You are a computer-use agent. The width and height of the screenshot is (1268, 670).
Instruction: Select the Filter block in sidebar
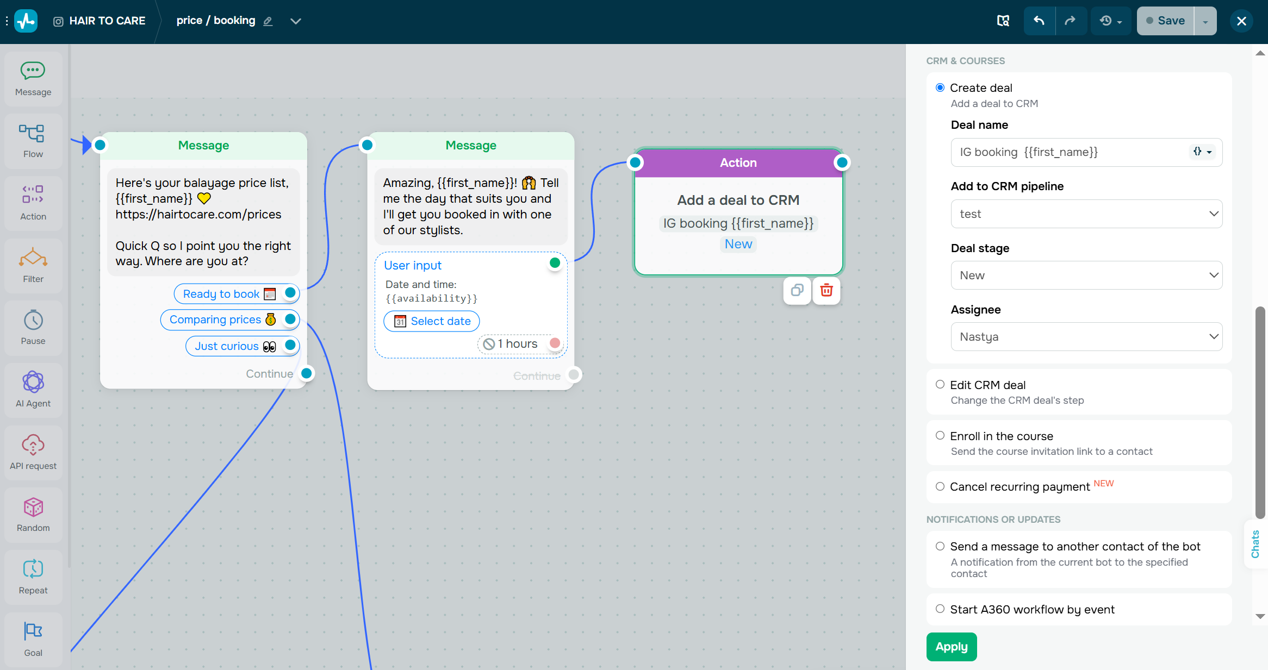tap(33, 266)
